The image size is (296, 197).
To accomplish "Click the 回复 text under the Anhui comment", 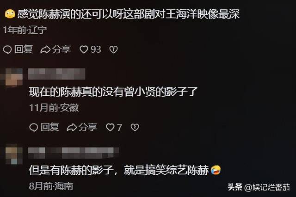I will pyautogui.click(x=50, y=127).
